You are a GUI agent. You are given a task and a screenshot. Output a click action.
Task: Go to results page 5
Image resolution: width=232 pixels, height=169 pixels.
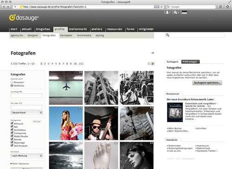56,64
